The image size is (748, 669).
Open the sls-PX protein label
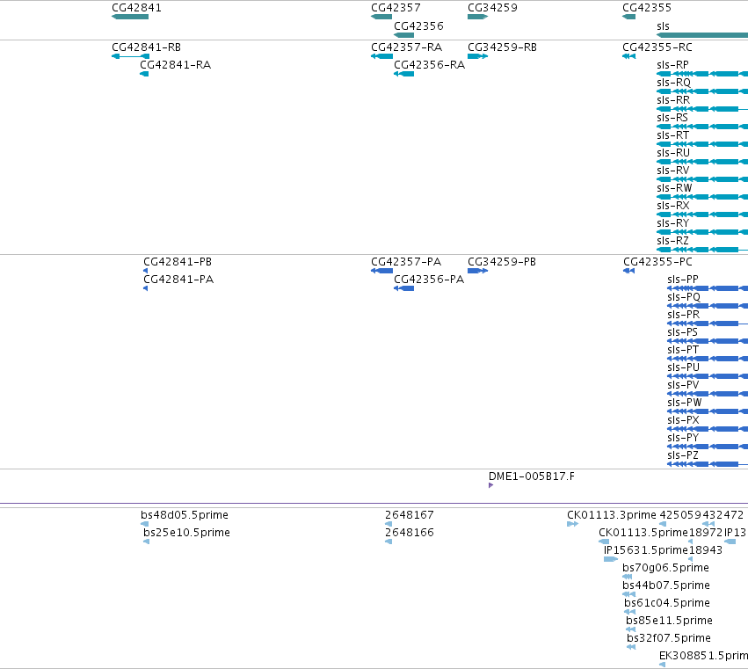(x=683, y=420)
